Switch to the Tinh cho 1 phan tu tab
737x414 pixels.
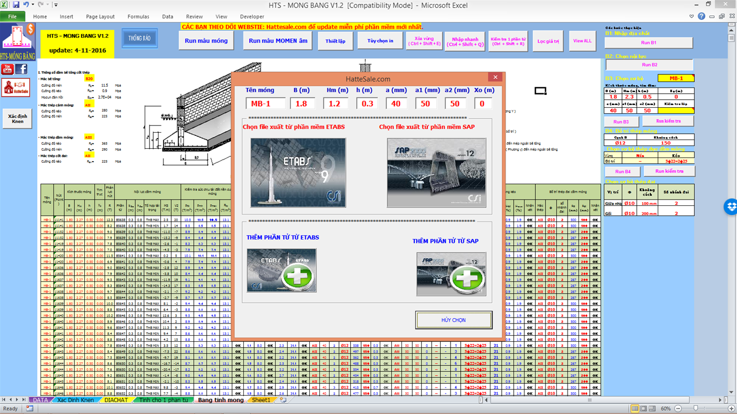(x=163, y=400)
